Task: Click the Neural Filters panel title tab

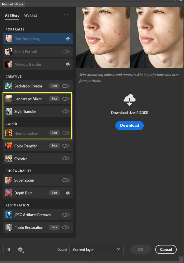Action: [x=12, y=4]
